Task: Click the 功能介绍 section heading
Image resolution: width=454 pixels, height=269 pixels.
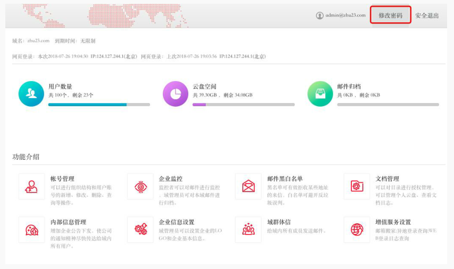Action: point(26,157)
